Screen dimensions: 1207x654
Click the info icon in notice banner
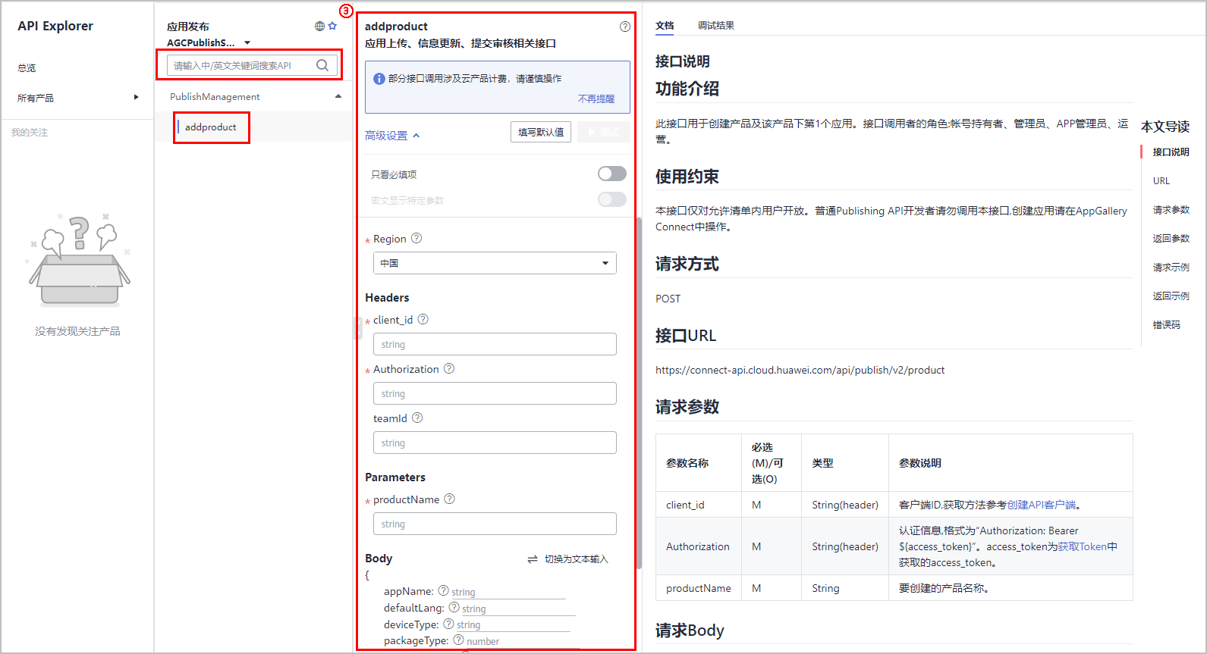pos(379,79)
